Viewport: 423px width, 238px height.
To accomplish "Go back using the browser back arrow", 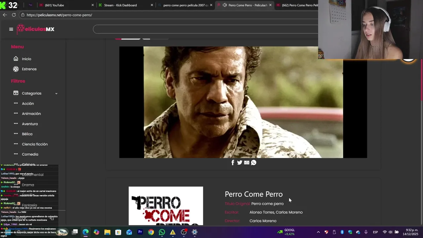I will click(5, 15).
